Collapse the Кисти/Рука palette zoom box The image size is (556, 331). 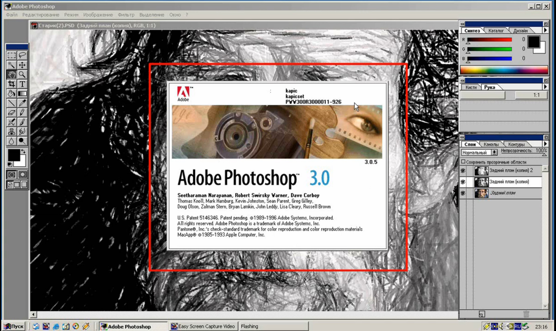pyautogui.click(x=546, y=81)
